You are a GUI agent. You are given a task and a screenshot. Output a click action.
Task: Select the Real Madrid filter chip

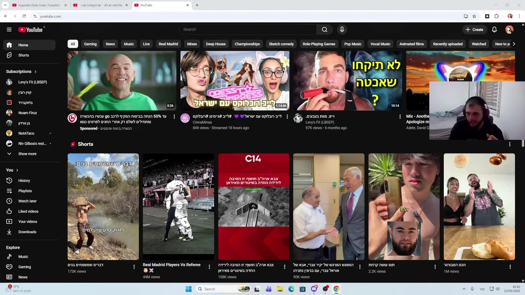tap(168, 44)
